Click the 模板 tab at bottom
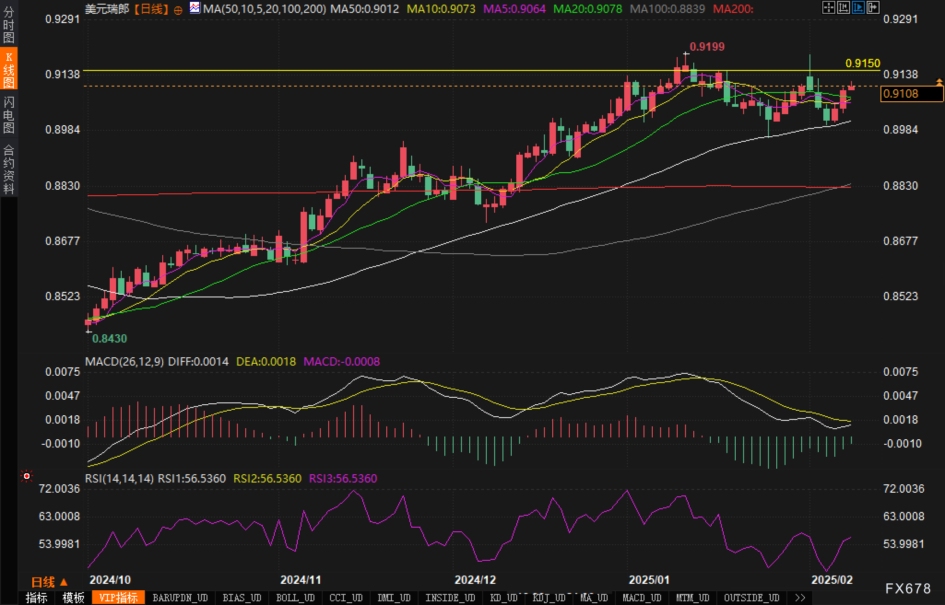This screenshot has height=605, width=945. (74, 598)
